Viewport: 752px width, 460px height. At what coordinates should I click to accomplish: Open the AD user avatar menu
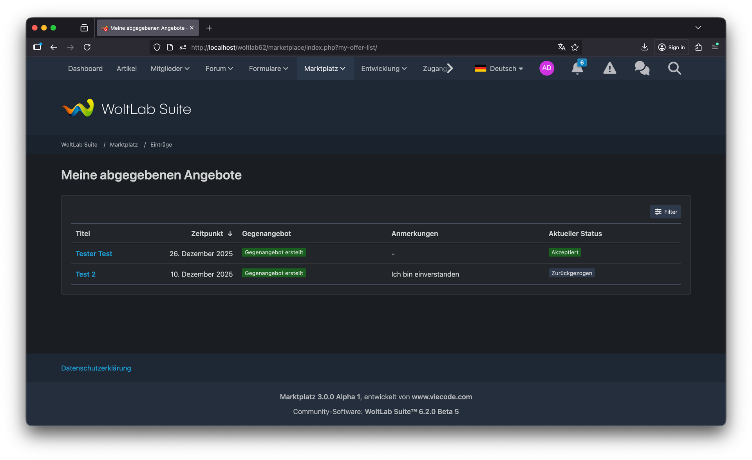coord(546,68)
